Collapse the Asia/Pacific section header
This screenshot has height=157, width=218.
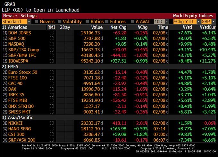tap(18, 118)
